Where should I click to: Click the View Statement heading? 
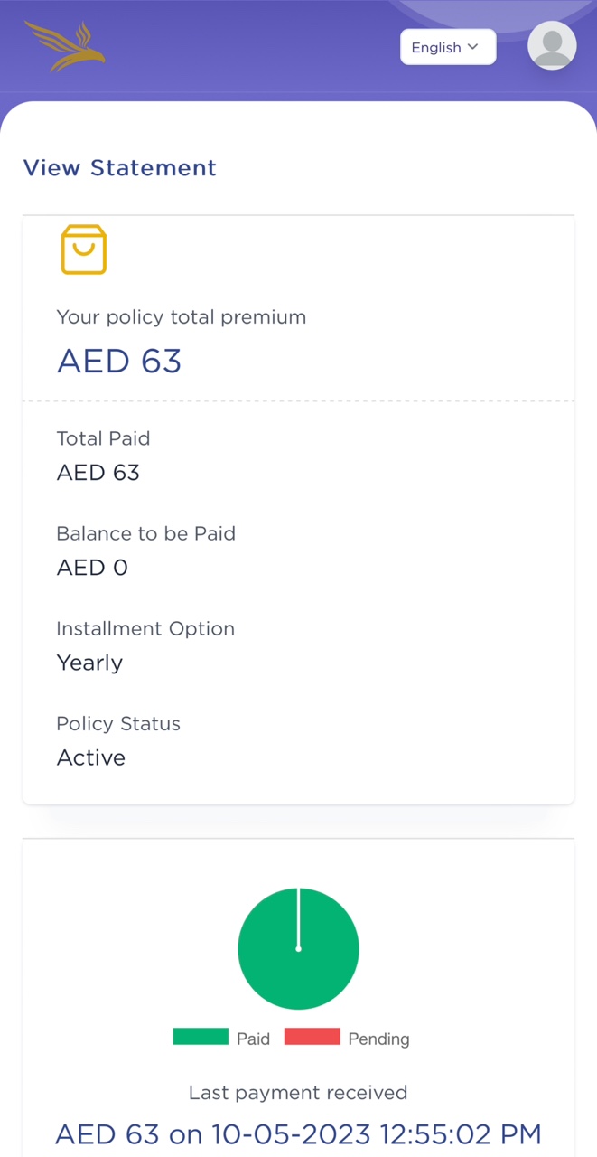pyautogui.click(x=120, y=168)
